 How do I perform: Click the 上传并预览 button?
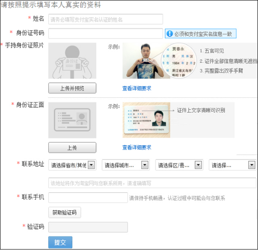72,88
